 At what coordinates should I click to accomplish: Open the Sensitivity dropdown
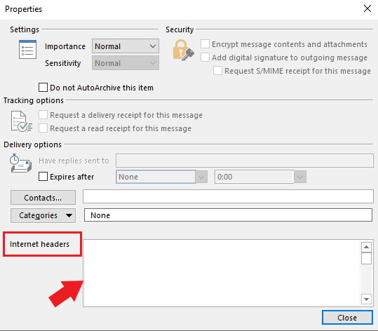(126, 63)
